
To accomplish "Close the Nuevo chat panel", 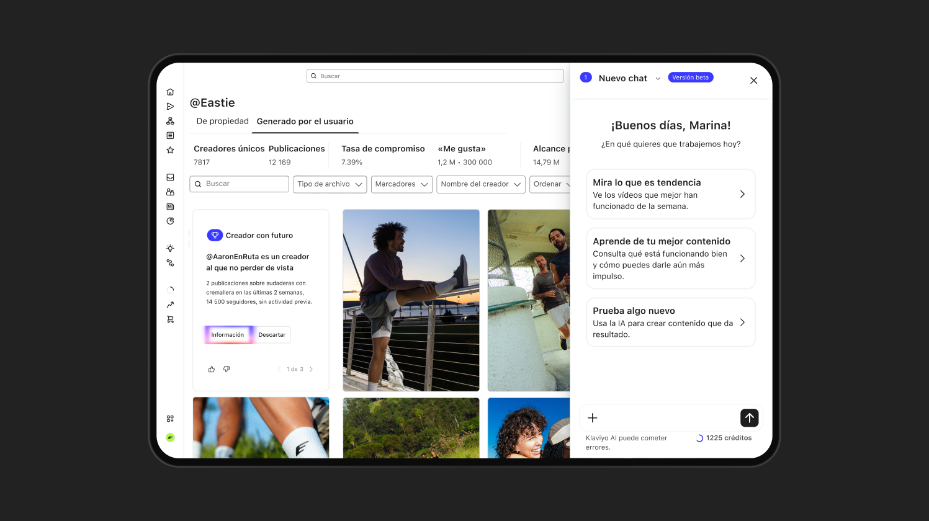I will coord(753,81).
